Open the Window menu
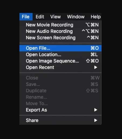Image resolution: width=122 pixels, height=139 pixels. tap(76, 17)
